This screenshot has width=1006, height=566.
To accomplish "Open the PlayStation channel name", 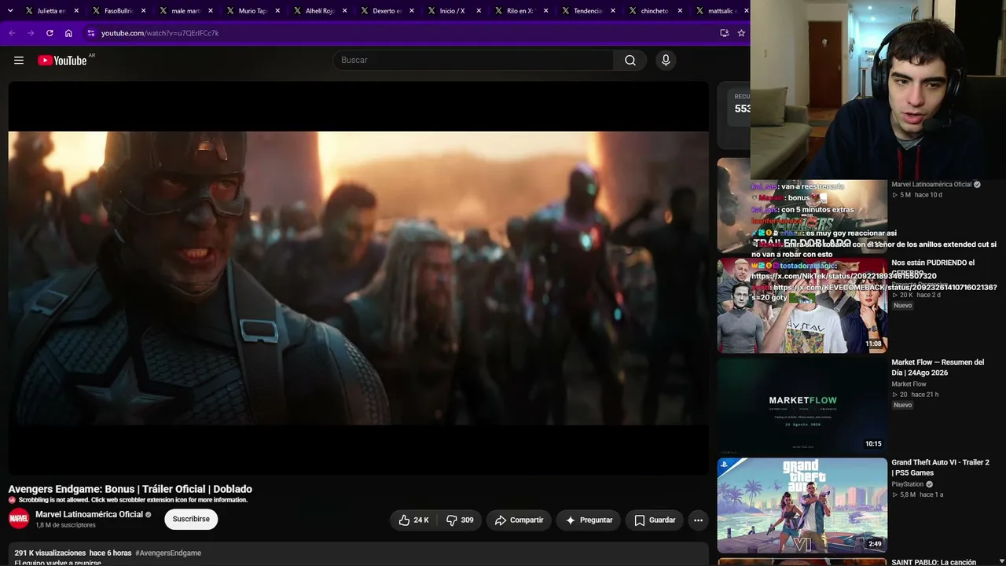I will tap(908, 484).
